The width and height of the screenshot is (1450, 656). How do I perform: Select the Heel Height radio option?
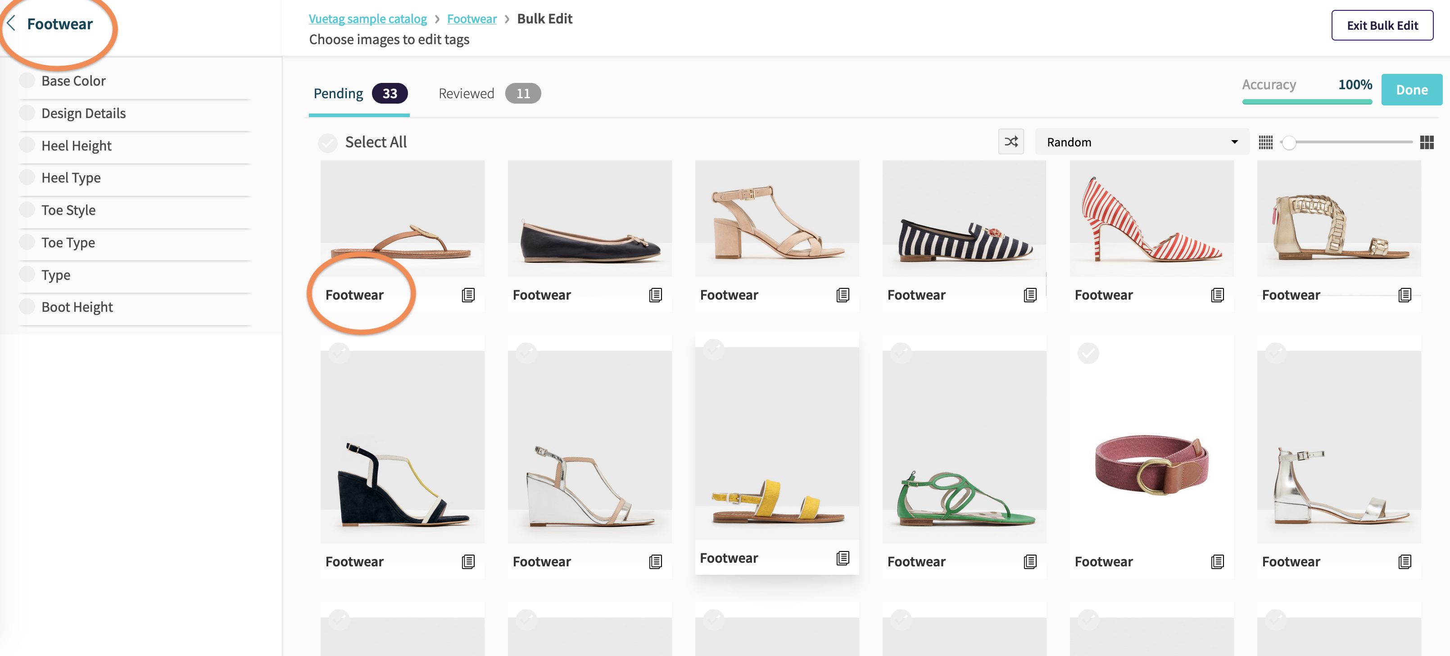pyautogui.click(x=27, y=145)
